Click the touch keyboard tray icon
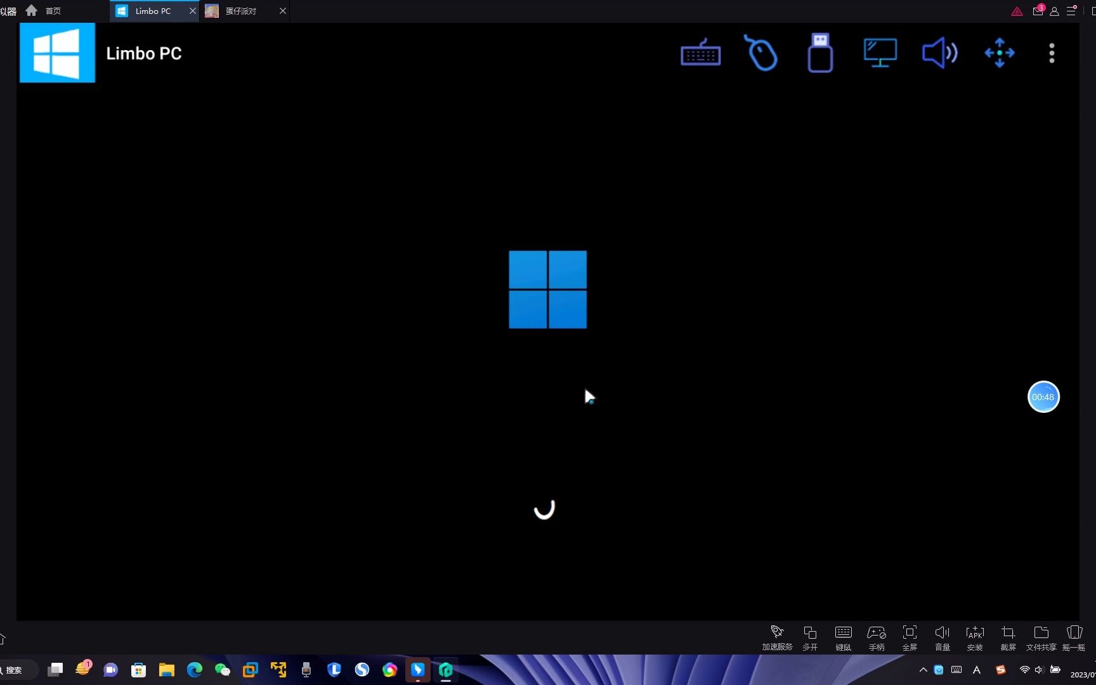Screen dimensions: 1096x685 [956, 670]
